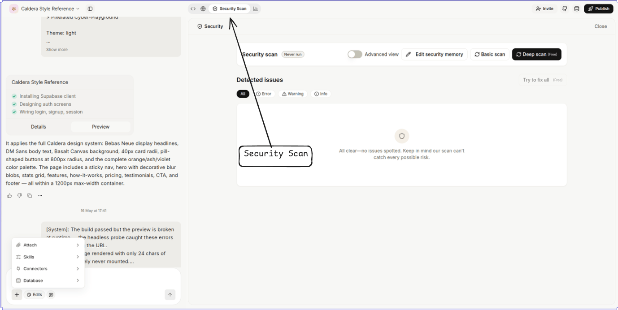Click Edit security memory button
This screenshot has height=310, width=618.
[435, 54]
